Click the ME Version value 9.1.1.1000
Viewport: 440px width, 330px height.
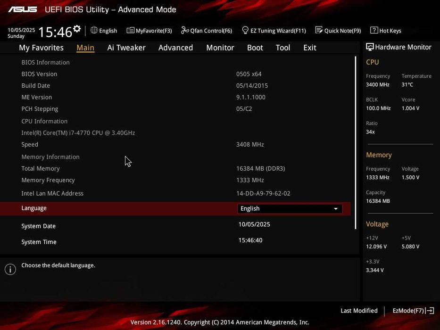click(250, 97)
